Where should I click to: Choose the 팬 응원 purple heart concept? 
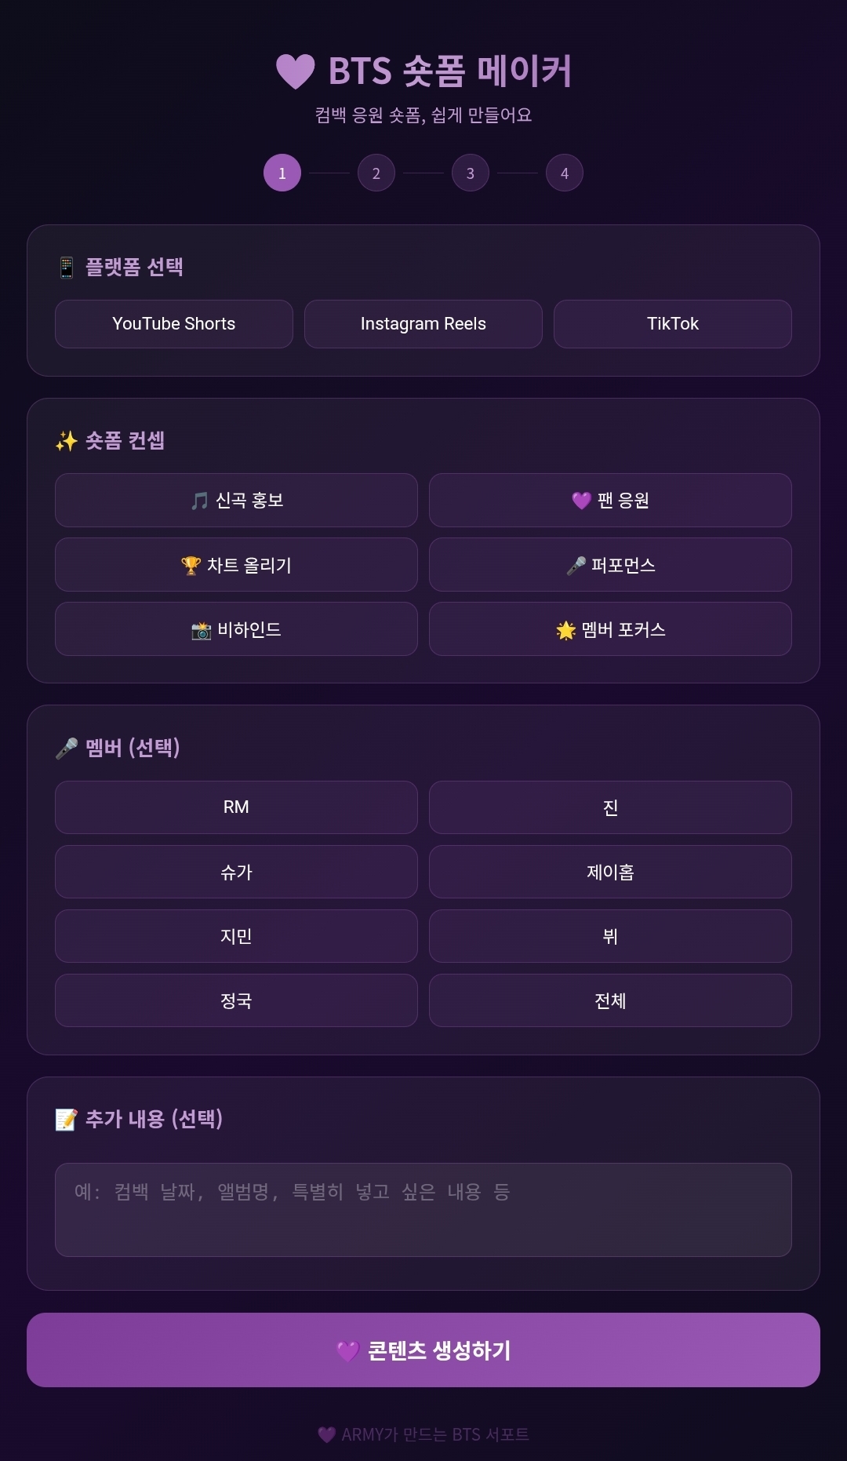pos(610,501)
